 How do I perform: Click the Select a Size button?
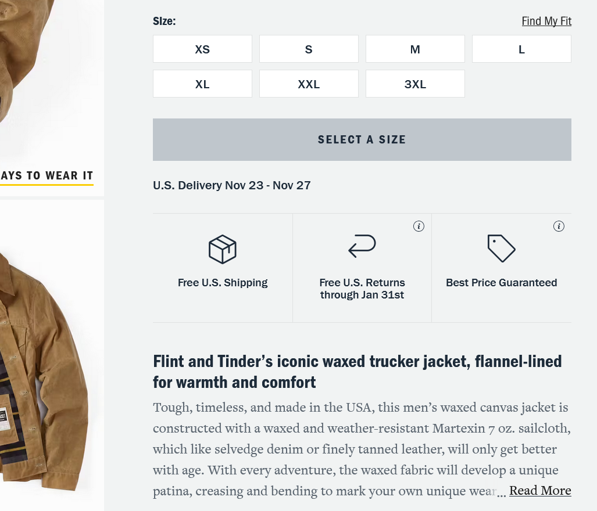362,140
